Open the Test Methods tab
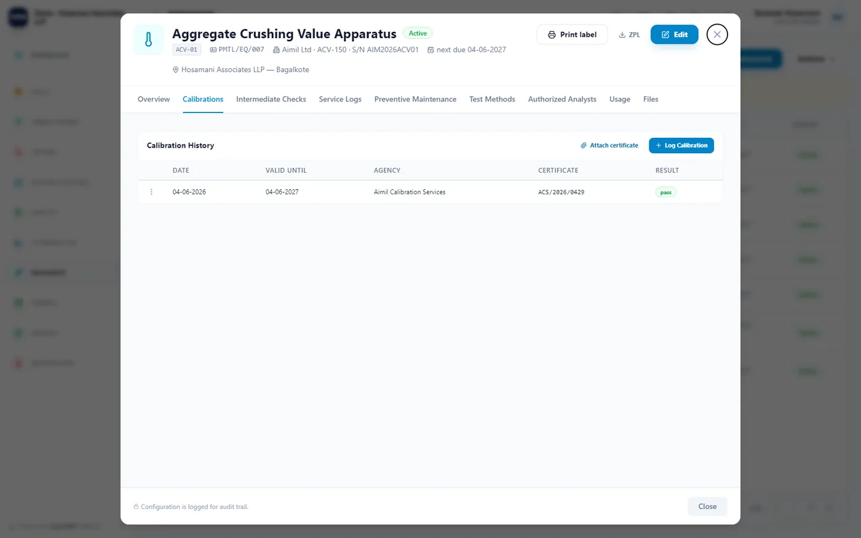The width and height of the screenshot is (861, 538). [x=492, y=99]
